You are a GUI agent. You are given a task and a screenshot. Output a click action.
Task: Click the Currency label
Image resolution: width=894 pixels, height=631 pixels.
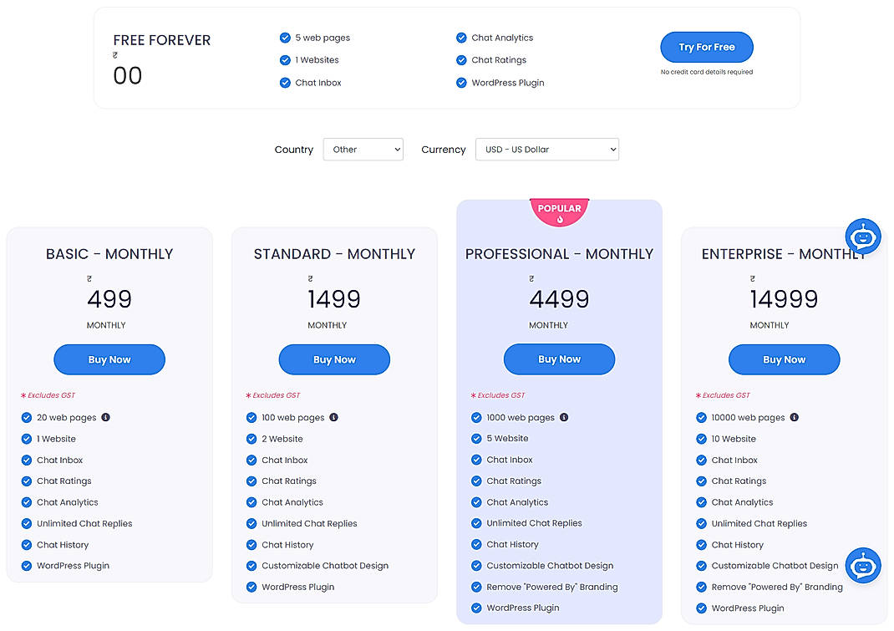coord(444,150)
